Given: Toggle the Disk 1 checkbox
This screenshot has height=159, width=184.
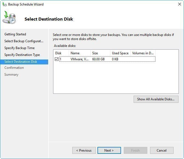Looking at the screenshot, I should tap(57, 59).
